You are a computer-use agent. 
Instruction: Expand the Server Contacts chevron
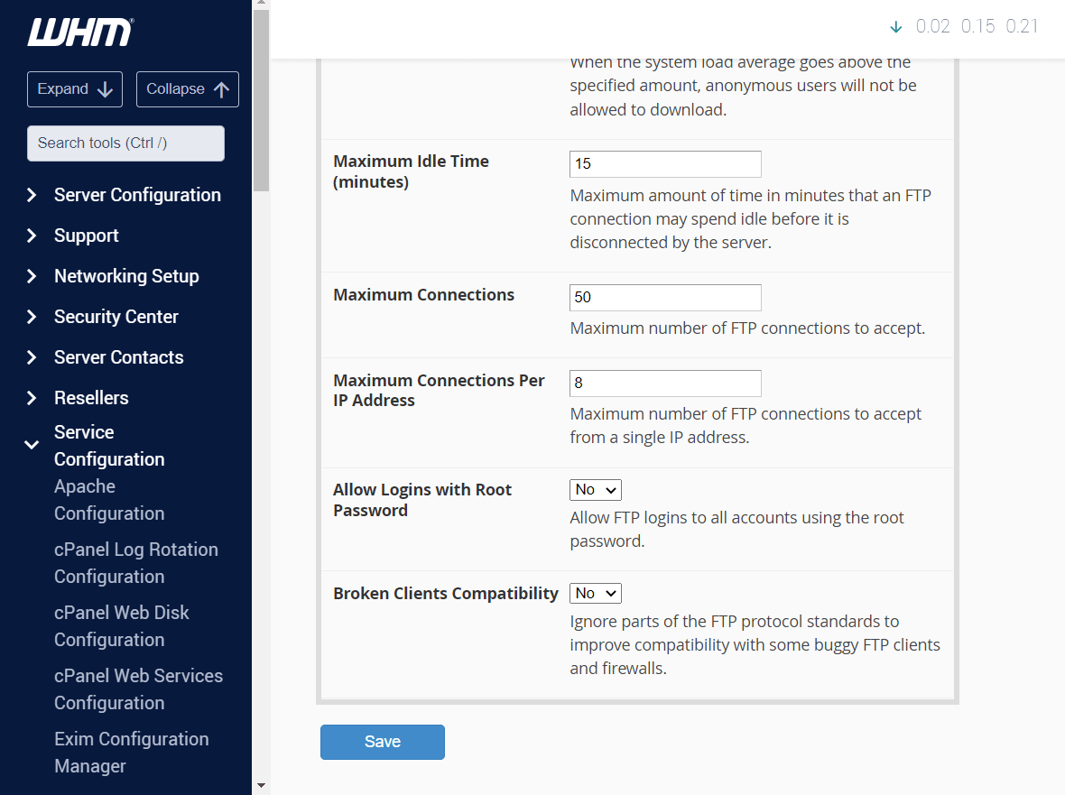pos(32,357)
